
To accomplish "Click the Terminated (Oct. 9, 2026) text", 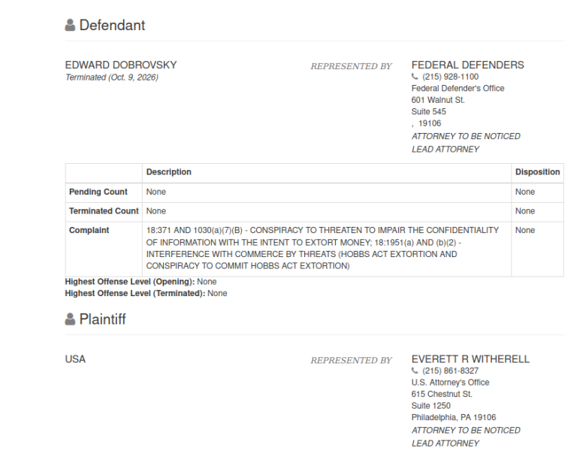I will [112, 77].
